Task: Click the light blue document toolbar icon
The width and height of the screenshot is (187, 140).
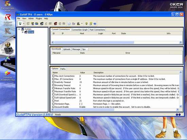Action: (69, 23)
